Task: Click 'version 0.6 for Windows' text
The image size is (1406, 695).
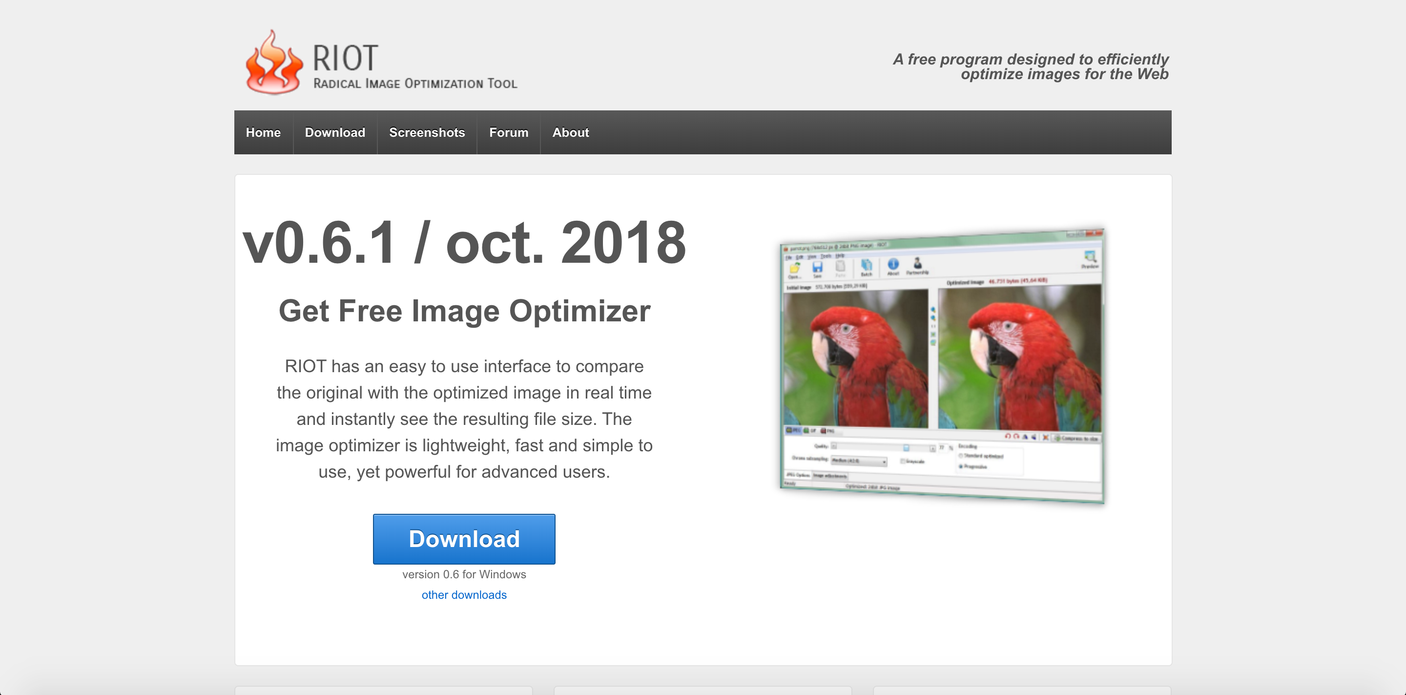Action: click(464, 574)
